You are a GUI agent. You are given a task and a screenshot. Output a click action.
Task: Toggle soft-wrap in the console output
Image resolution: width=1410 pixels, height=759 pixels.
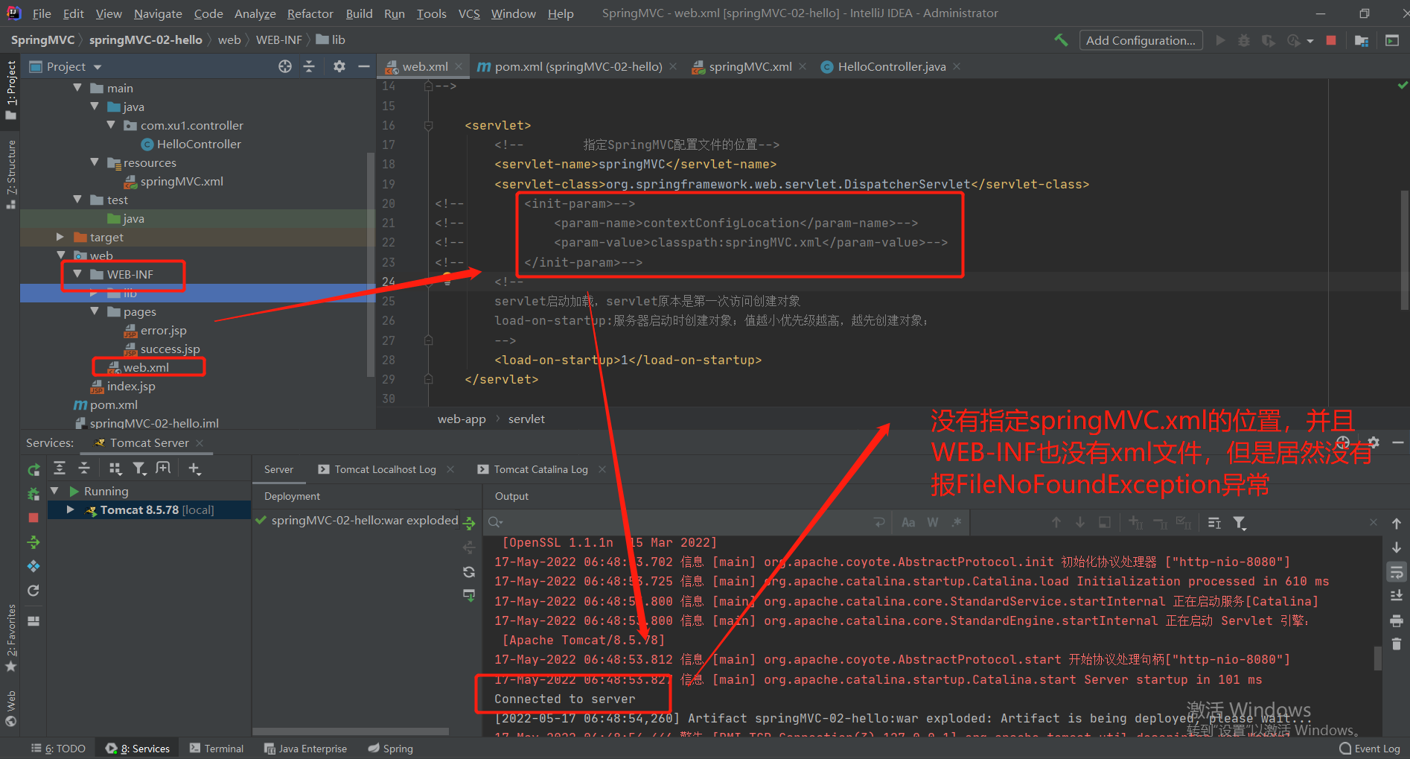tap(1397, 572)
